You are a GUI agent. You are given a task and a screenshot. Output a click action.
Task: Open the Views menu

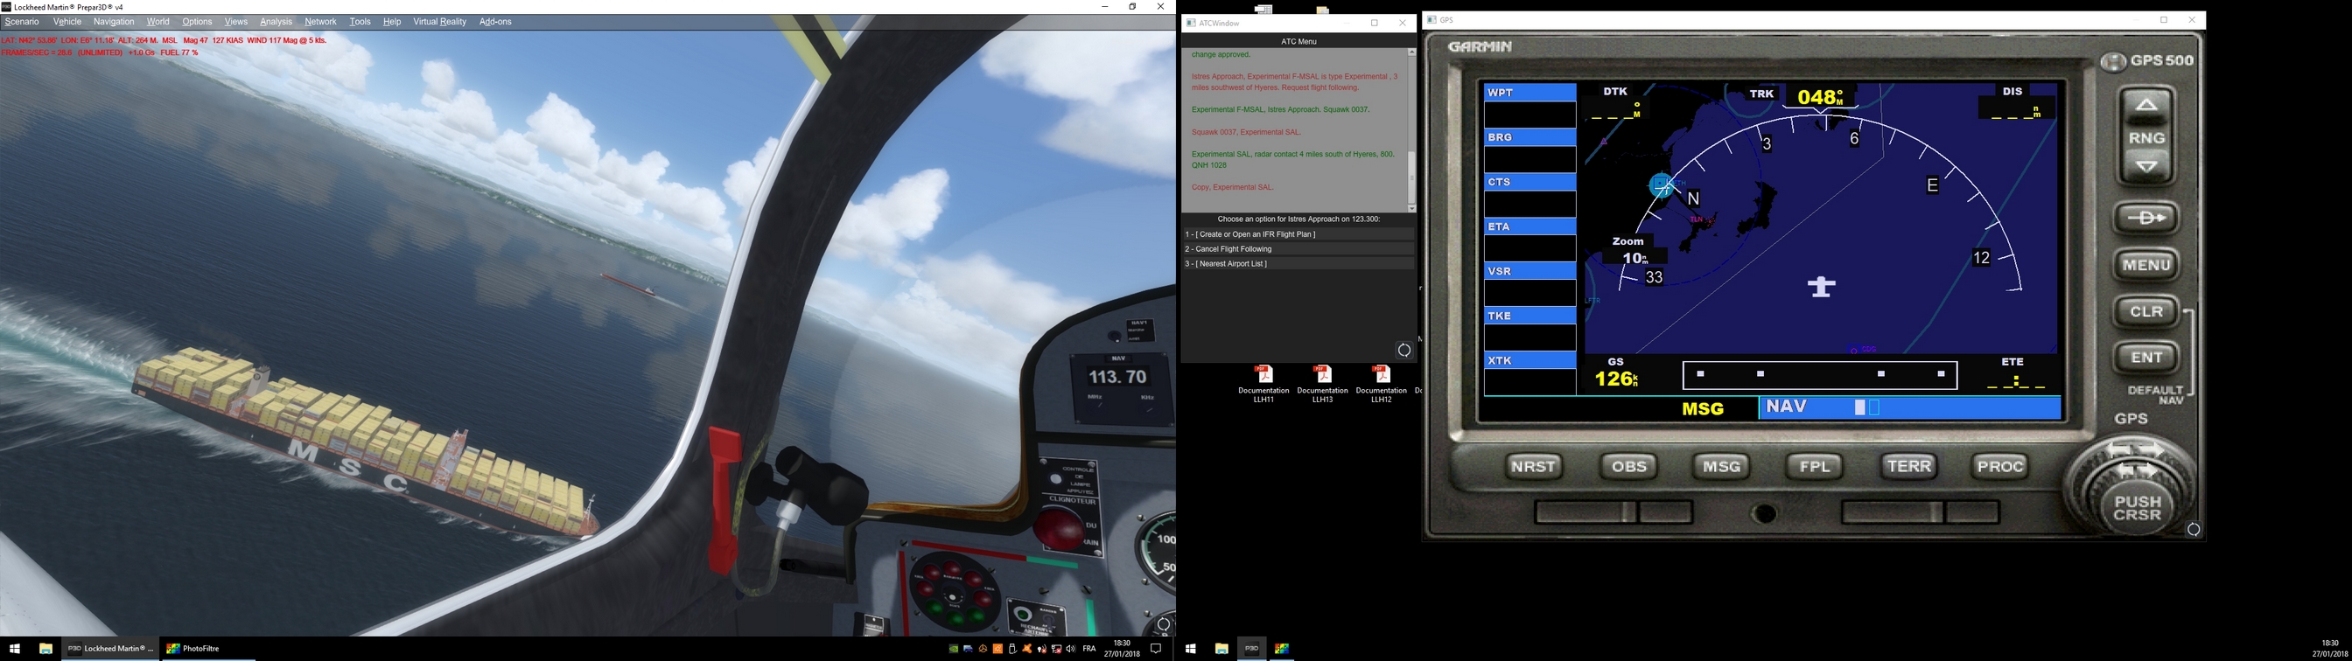point(235,22)
